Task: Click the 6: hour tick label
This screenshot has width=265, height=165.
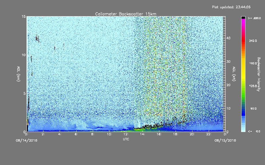Action: coord(76,134)
